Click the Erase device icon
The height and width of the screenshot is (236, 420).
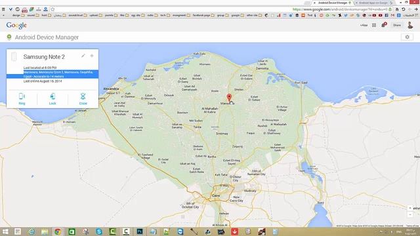click(x=83, y=96)
